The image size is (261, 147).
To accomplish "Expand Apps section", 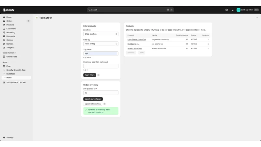I will tap(6, 62).
